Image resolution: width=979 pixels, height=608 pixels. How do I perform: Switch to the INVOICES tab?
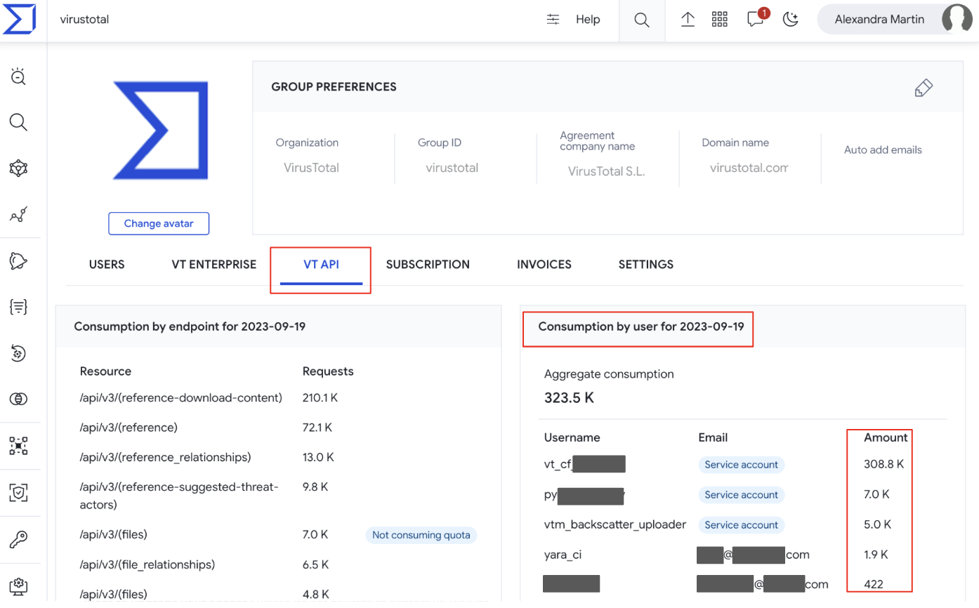point(544,265)
